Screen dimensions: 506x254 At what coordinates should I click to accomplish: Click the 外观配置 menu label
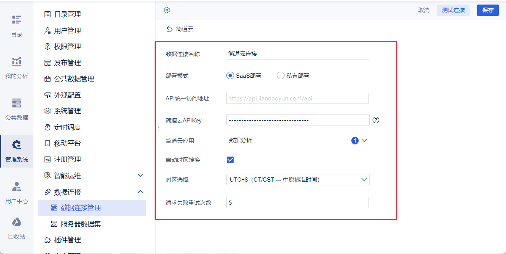68,95
